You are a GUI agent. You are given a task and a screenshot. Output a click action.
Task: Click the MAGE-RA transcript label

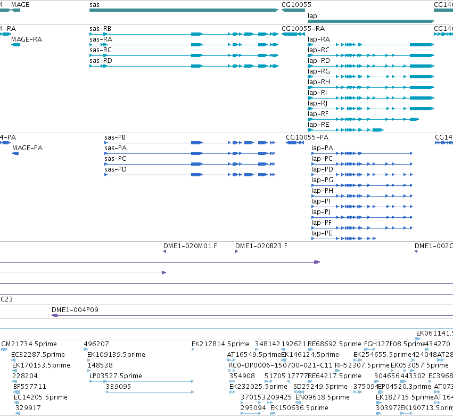pyautogui.click(x=27, y=39)
